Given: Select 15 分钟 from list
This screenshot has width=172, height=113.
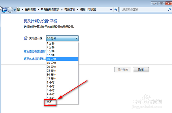Looking at the screenshot, I should point(62,63).
